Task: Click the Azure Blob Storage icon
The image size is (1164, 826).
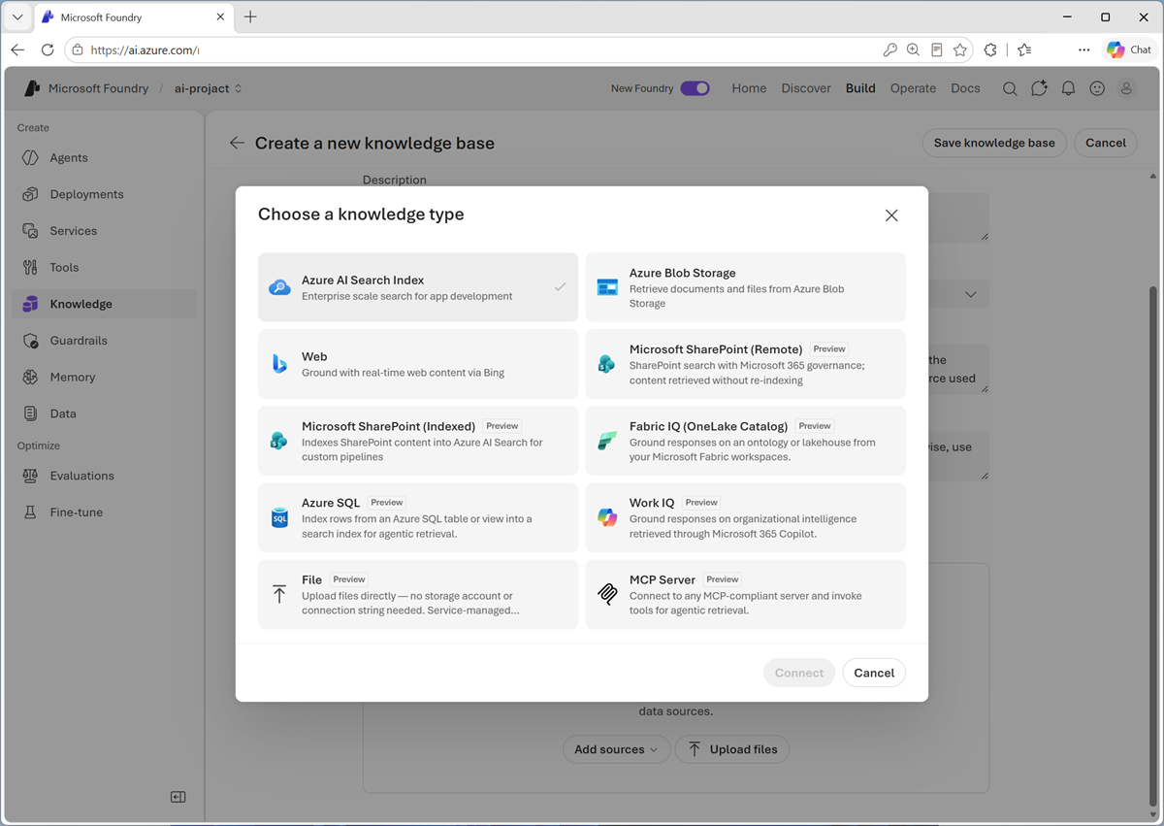Action: pyautogui.click(x=607, y=287)
